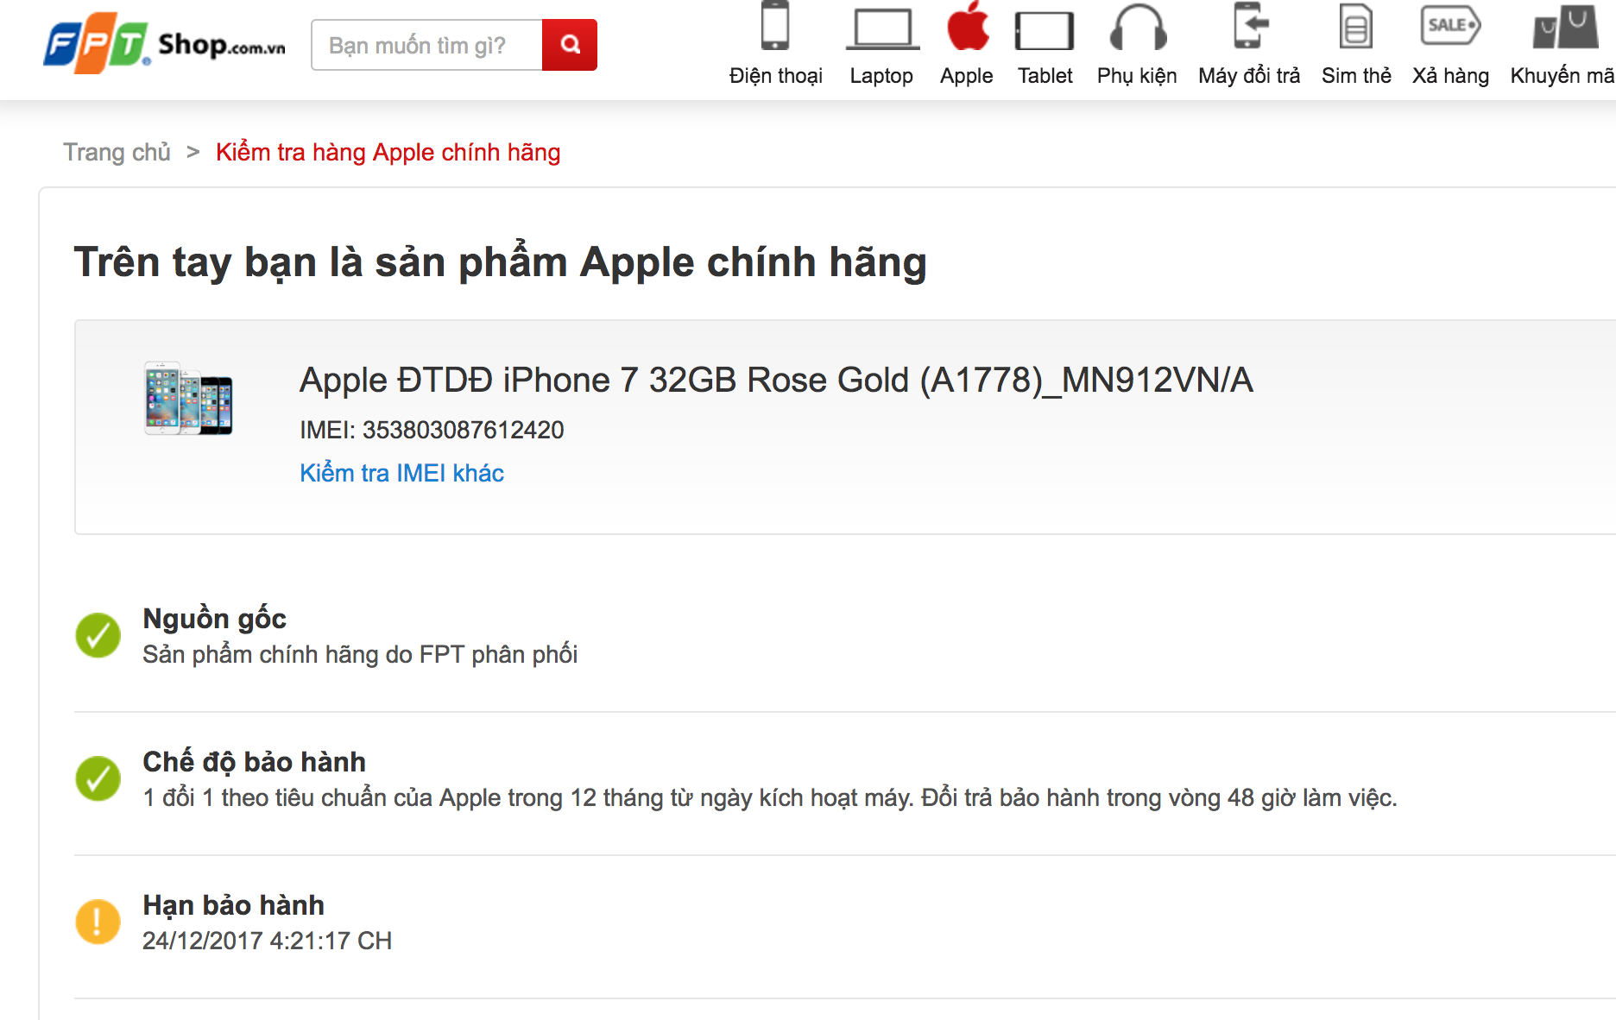Click the laptop icon in navigation
1616x1020 pixels.
881,28
